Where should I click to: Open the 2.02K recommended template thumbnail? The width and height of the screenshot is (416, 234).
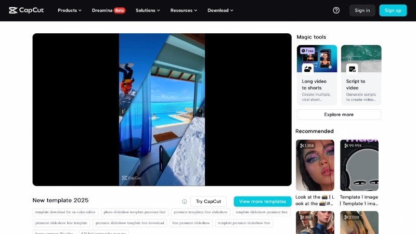[359, 223]
